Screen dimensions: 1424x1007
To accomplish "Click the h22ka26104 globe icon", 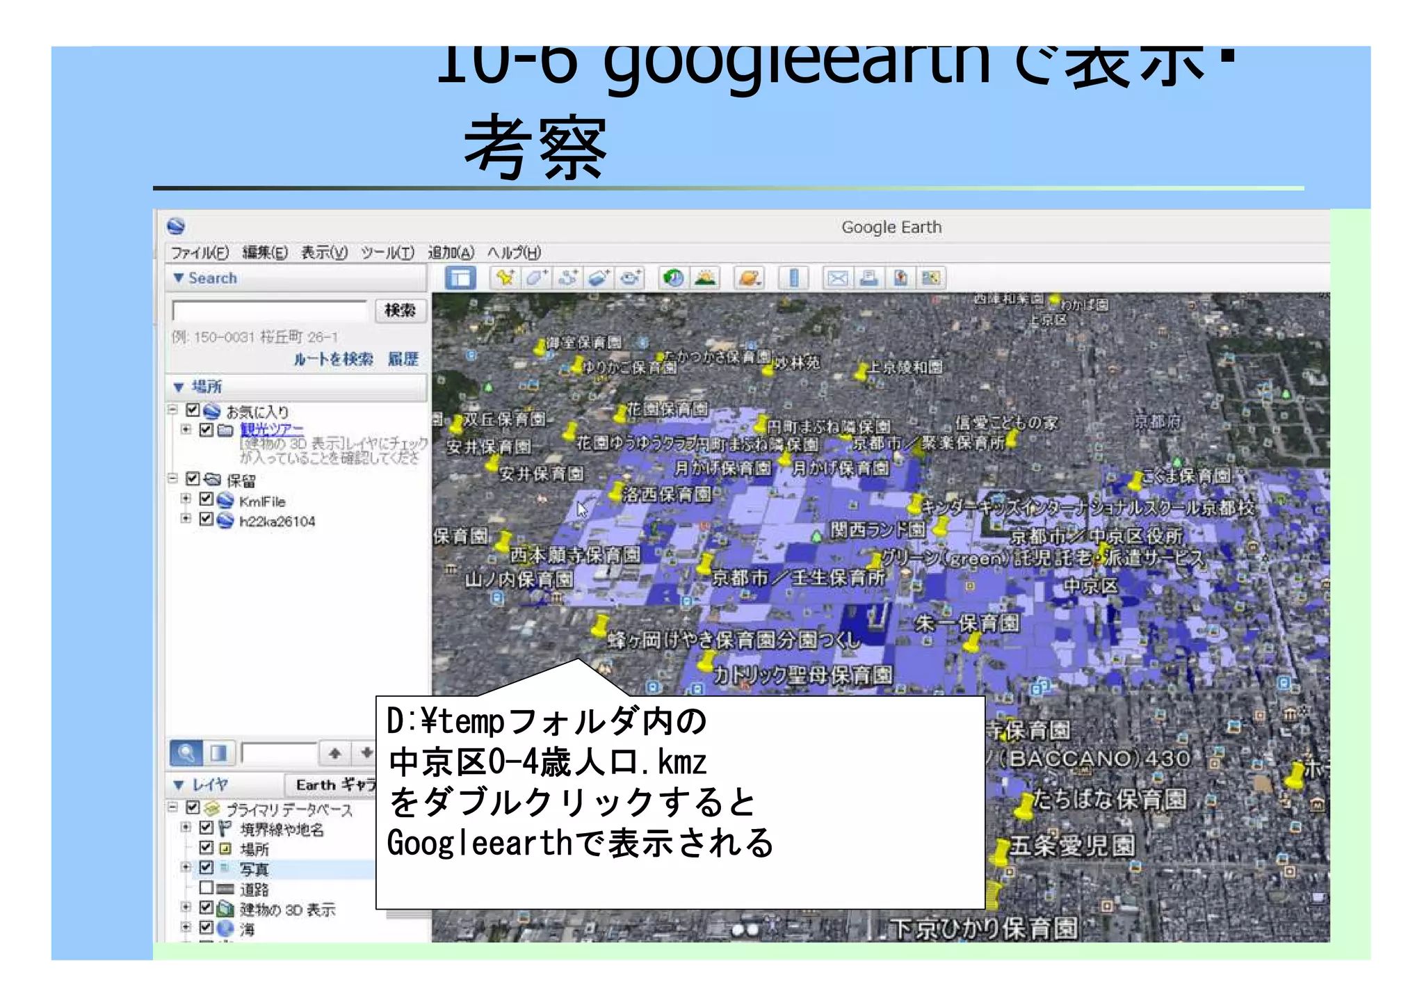I will pos(225,520).
